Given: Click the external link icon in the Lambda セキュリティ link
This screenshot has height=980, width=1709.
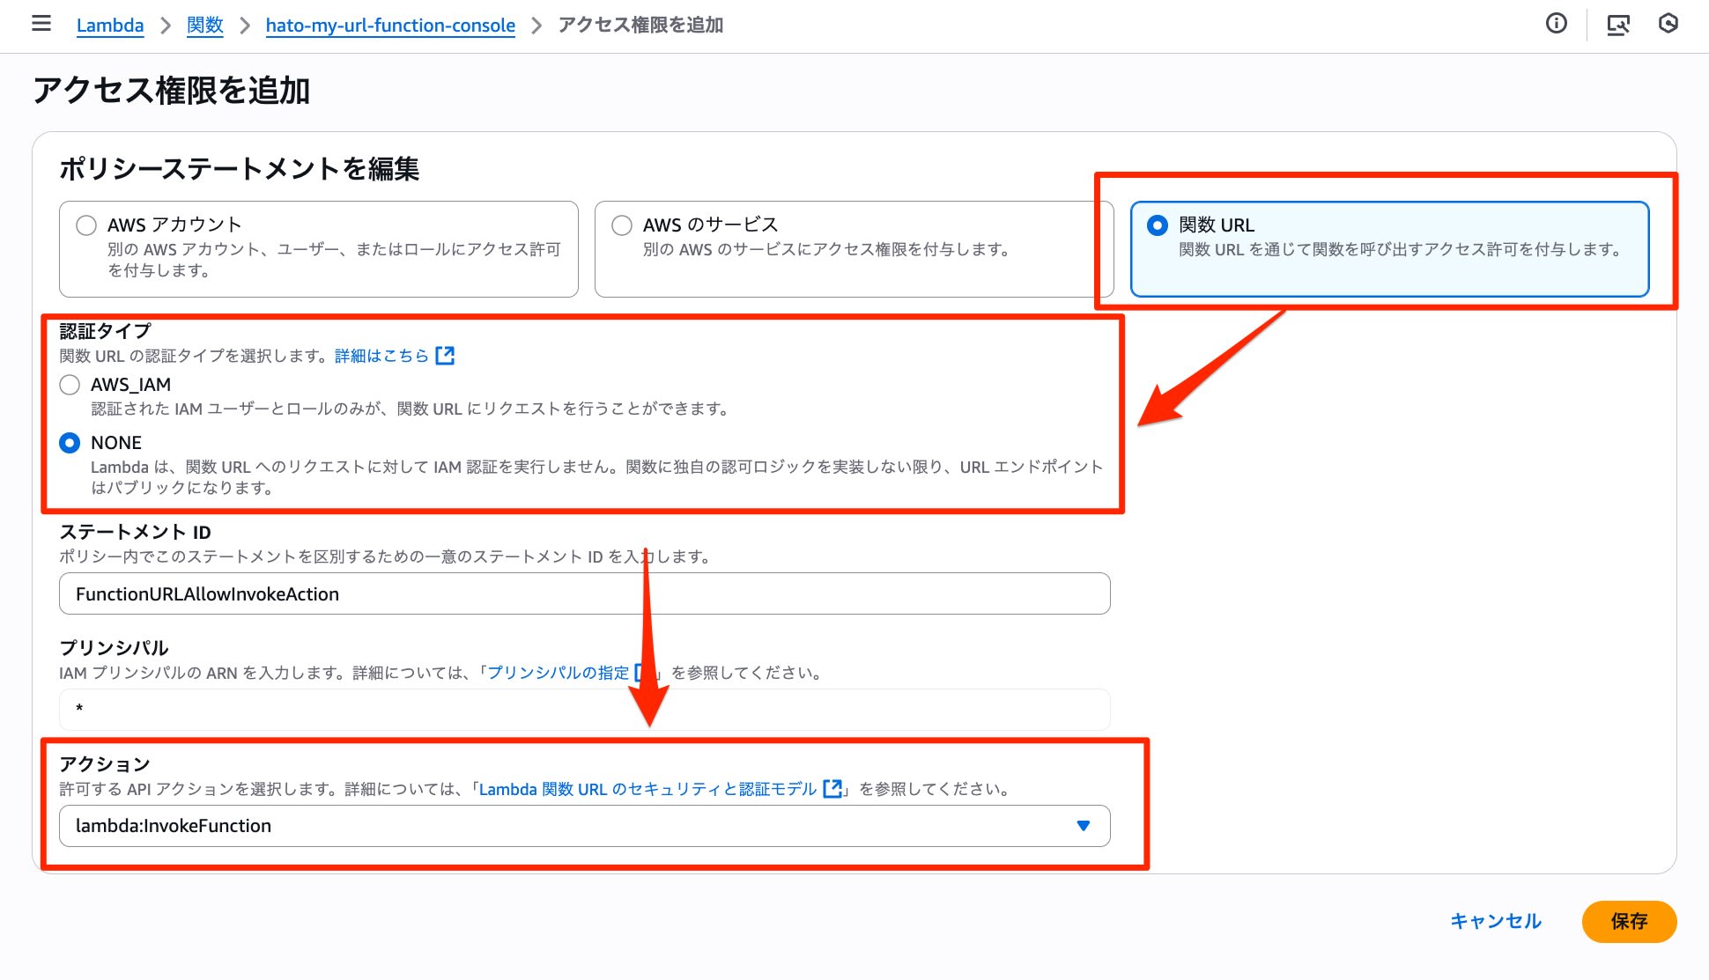Looking at the screenshot, I should 831,789.
